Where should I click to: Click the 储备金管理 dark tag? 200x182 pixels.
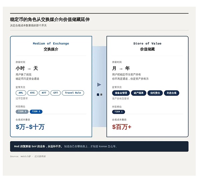pyautogui.click(x=121, y=93)
